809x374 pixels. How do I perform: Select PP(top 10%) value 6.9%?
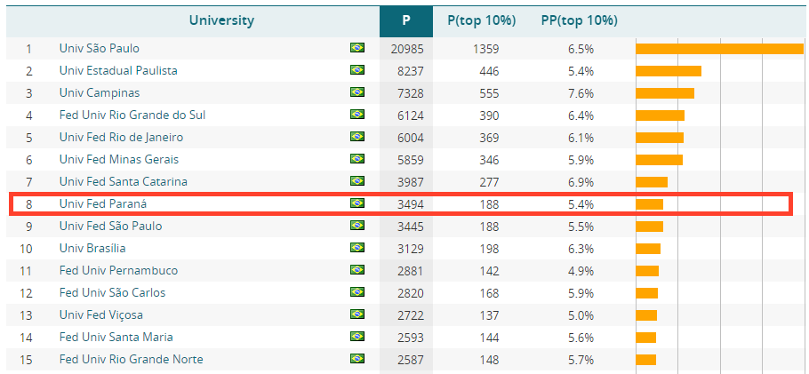click(x=581, y=182)
